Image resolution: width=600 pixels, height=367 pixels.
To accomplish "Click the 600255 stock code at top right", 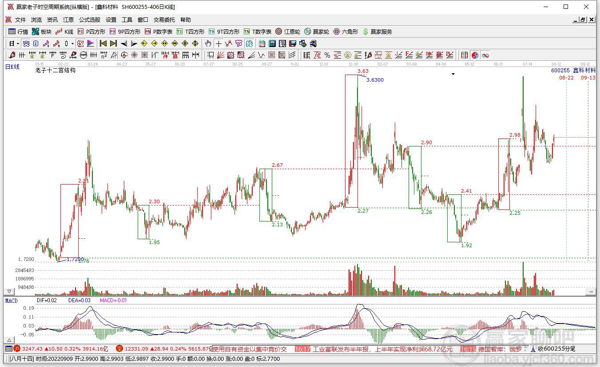I will (560, 71).
